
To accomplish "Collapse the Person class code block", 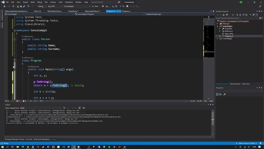I will (x=14, y=39).
